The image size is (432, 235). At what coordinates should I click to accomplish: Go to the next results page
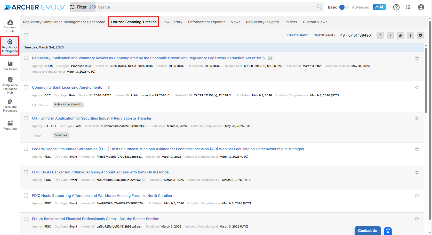pos(390,35)
